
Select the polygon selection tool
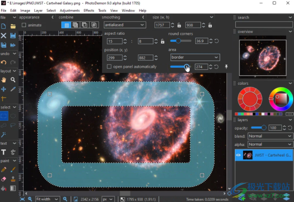(x=4, y=125)
